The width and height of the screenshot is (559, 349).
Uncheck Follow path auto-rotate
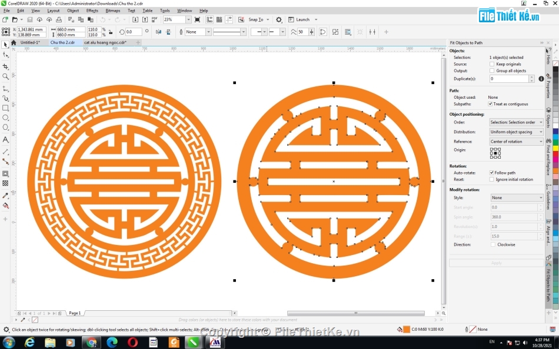491,173
